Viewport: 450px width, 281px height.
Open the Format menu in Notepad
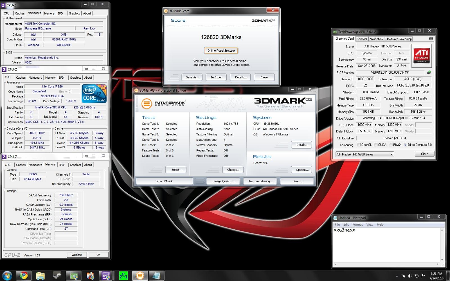[357, 225]
